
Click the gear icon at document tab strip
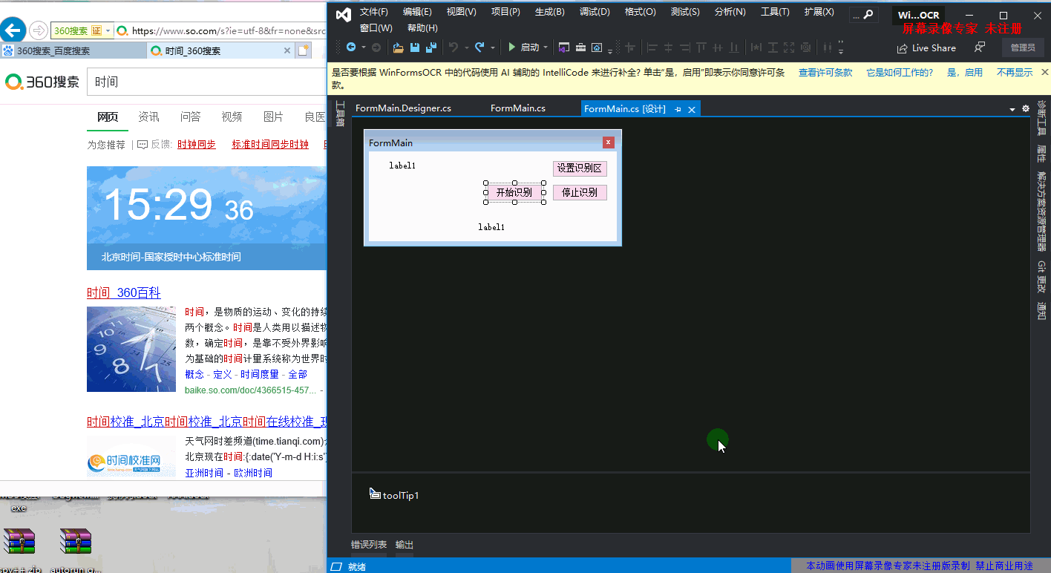[1026, 108]
